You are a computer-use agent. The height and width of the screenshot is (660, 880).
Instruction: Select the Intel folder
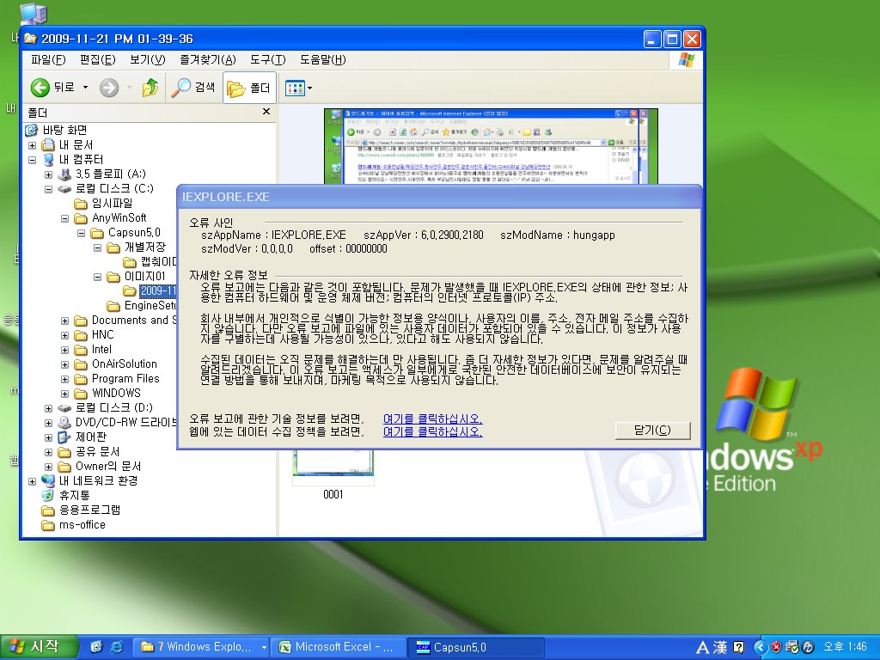pyautogui.click(x=101, y=349)
